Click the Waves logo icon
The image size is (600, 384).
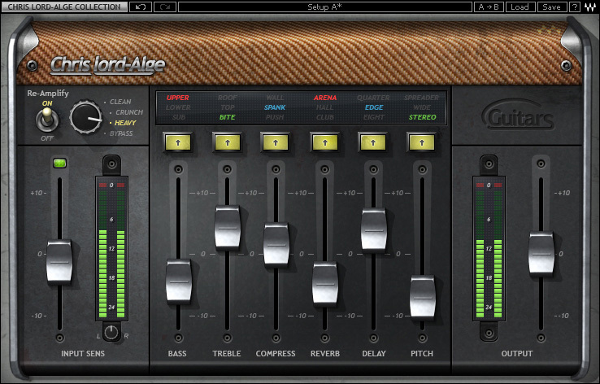click(589, 7)
